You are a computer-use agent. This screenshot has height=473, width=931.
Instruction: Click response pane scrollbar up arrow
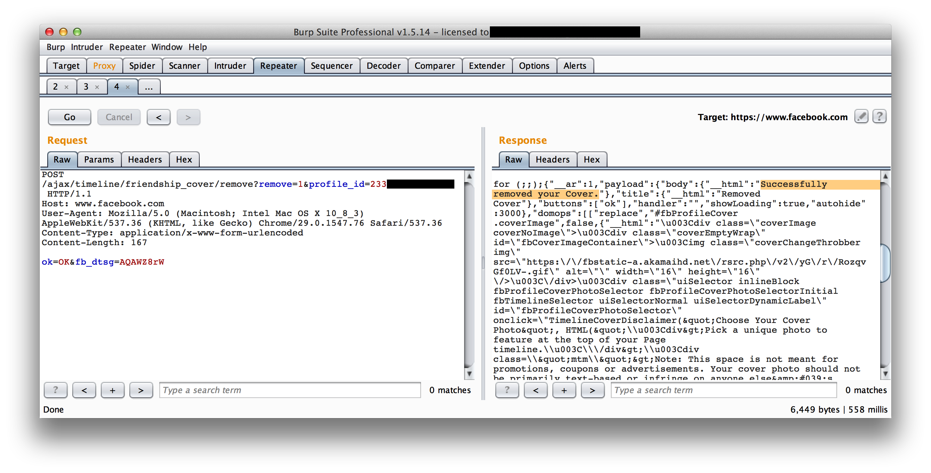[x=885, y=176]
